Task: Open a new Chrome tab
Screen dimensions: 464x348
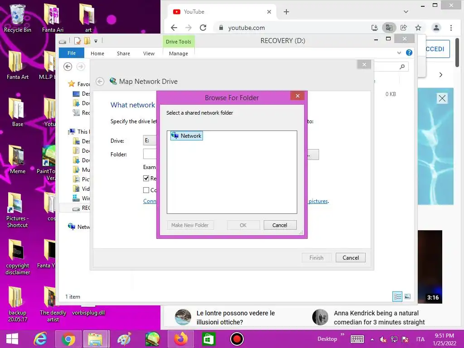Action: coord(286,12)
